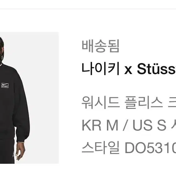Click the black pants in product photo
176x176 pixels.
[x=7, y=152]
